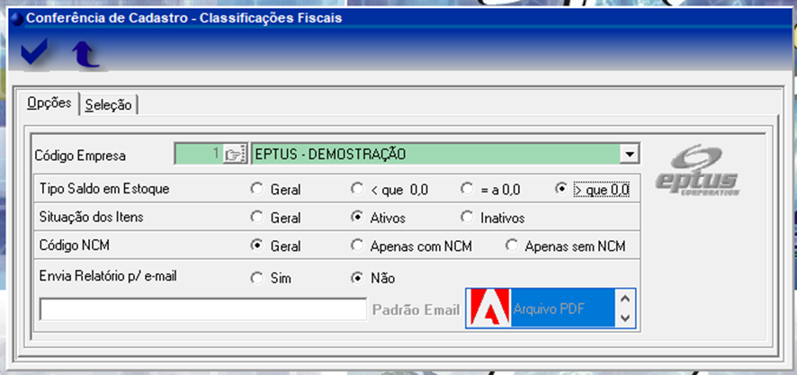Click the Adobe PDF file icon

[x=488, y=309]
